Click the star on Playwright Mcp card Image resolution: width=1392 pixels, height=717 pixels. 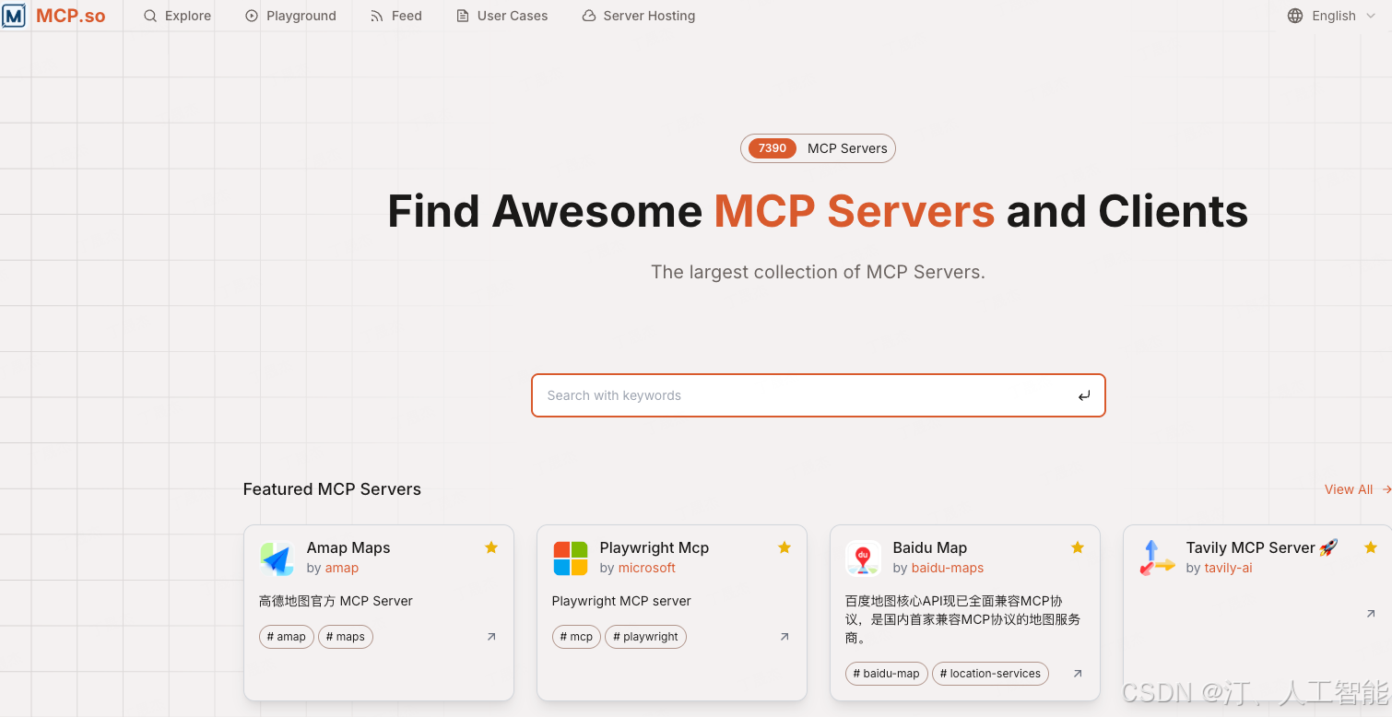pos(784,547)
